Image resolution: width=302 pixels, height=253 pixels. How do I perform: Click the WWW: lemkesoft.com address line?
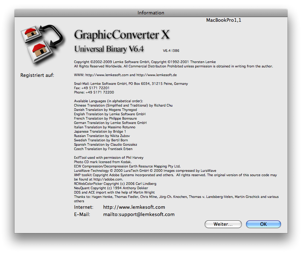coord(125,75)
